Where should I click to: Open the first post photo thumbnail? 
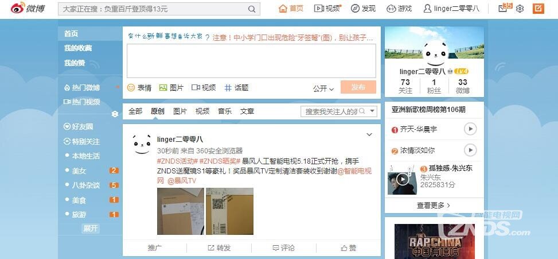(x=181, y=211)
